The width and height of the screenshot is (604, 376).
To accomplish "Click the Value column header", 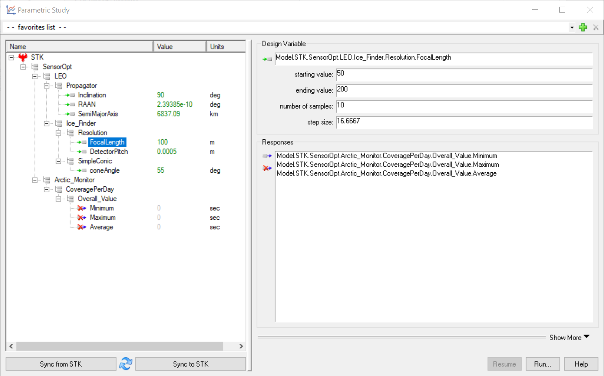I will coord(179,46).
